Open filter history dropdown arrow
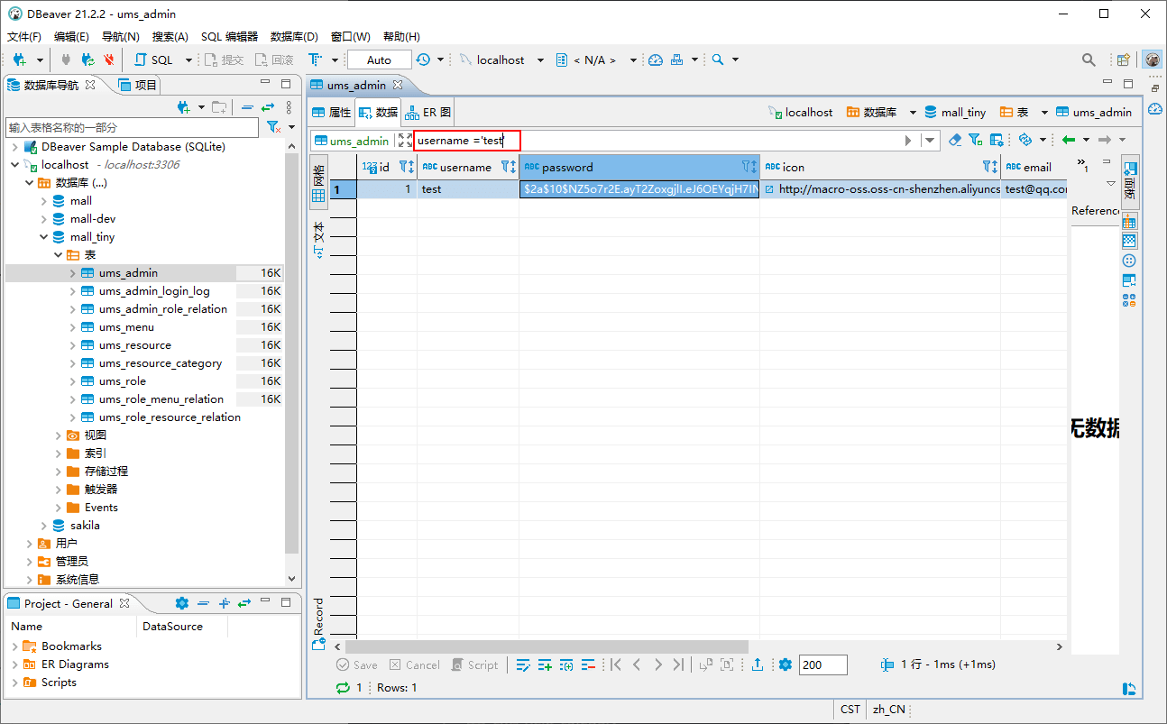The image size is (1167, 724). 930,140
